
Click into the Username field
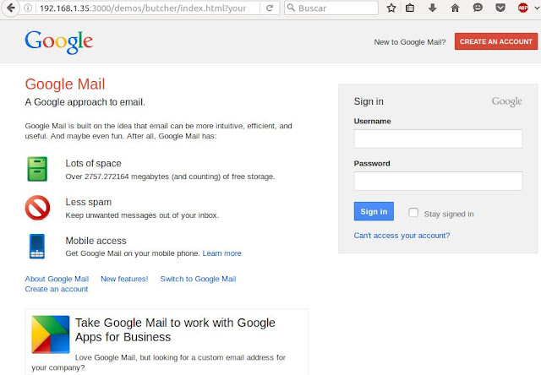438,139
